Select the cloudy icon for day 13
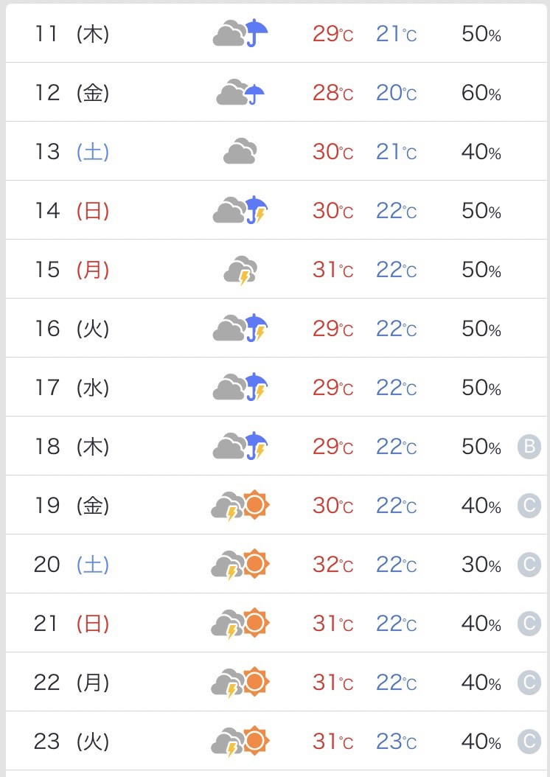Viewport: 550px width, 777px height. pyautogui.click(x=240, y=151)
